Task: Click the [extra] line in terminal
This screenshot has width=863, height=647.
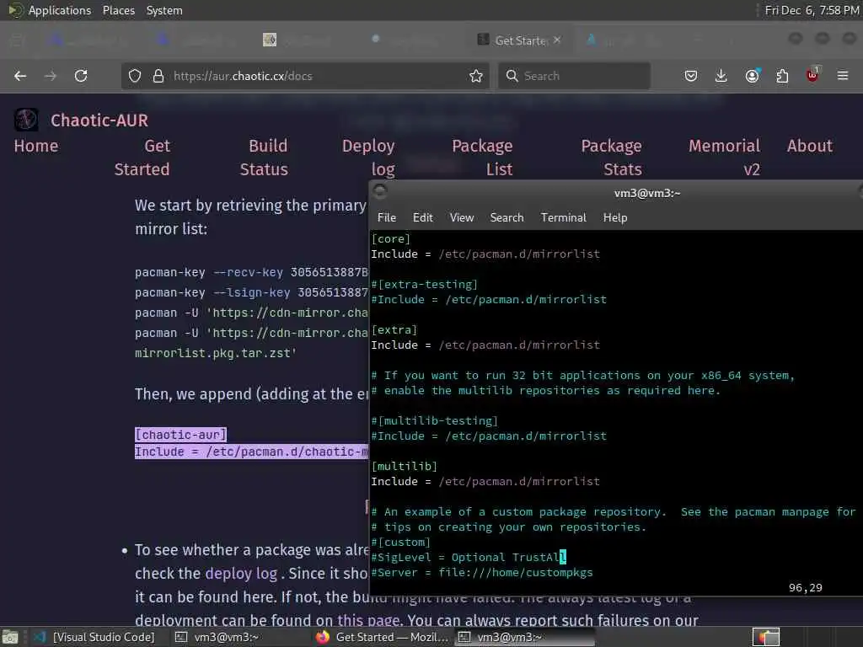Action: click(394, 329)
